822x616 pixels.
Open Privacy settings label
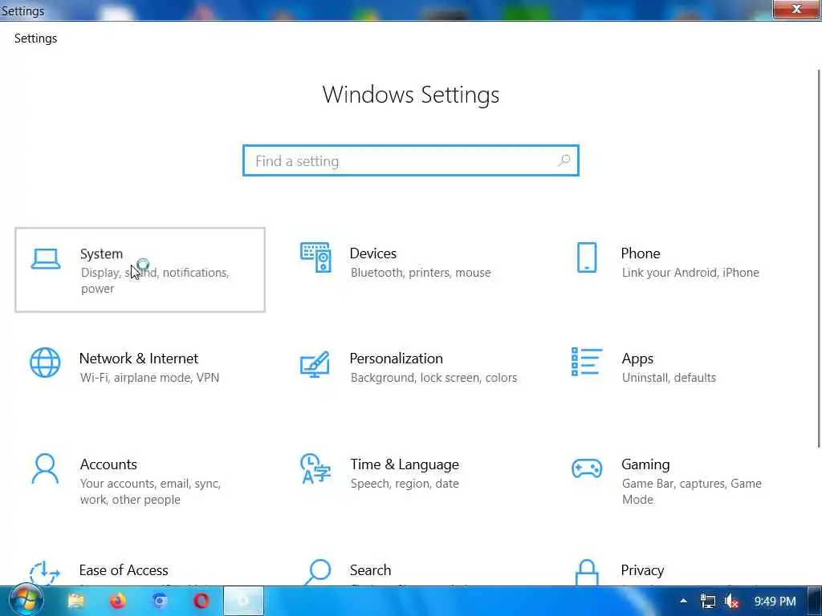[x=642, y=570]
